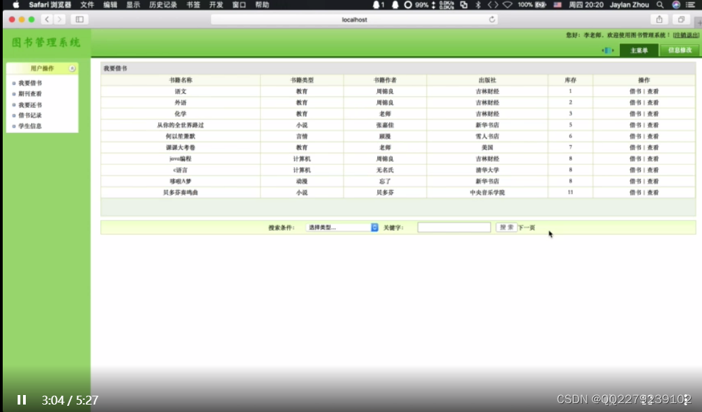Click 借书 link for 哆啦A梦

[x=636, y=181]
